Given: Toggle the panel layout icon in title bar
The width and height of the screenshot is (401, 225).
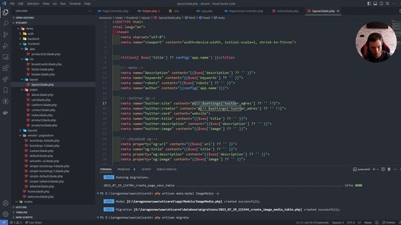Looking at the screenshot, I should coord(375,4).
